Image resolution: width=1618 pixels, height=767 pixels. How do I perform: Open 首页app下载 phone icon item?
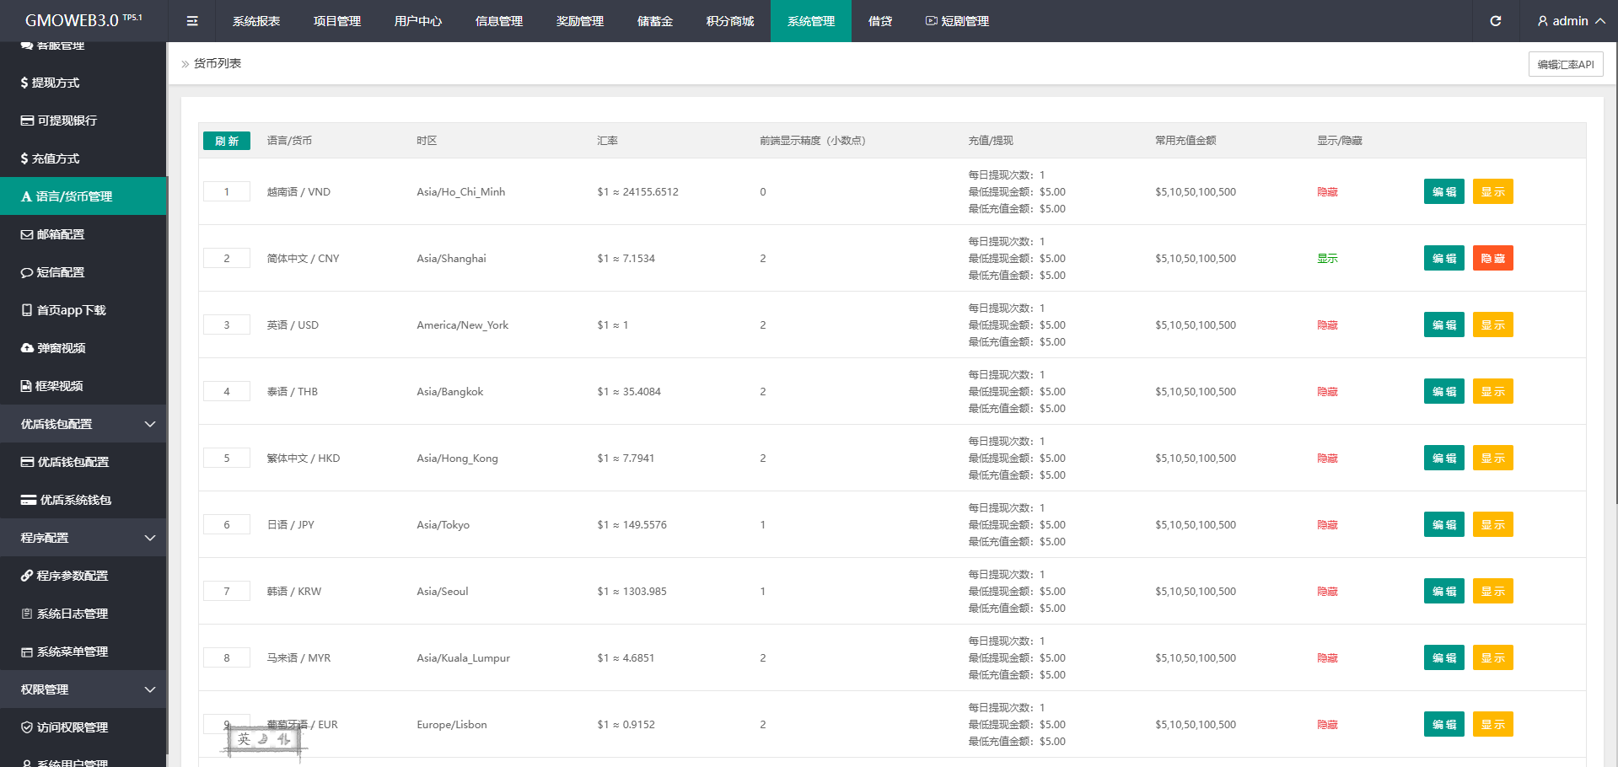click(x=63, y=310)
